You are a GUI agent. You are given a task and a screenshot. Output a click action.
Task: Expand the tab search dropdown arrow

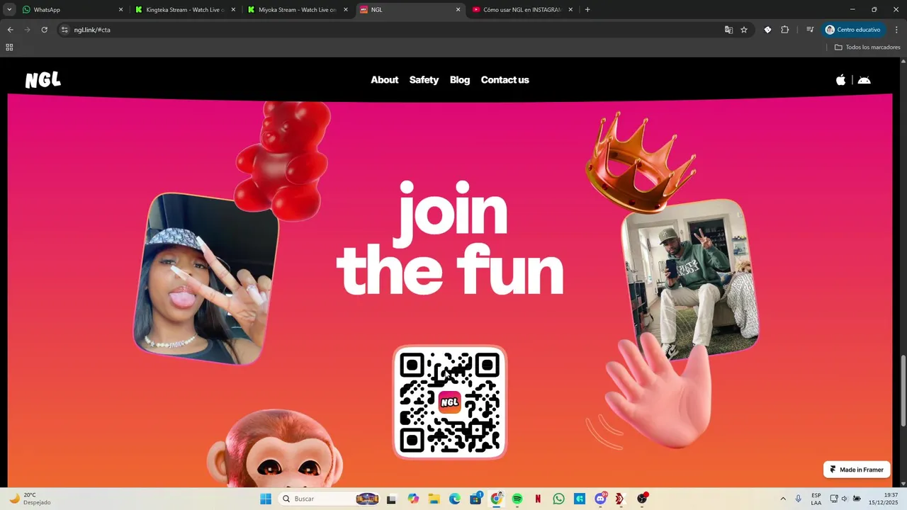[x=9, y=10]
